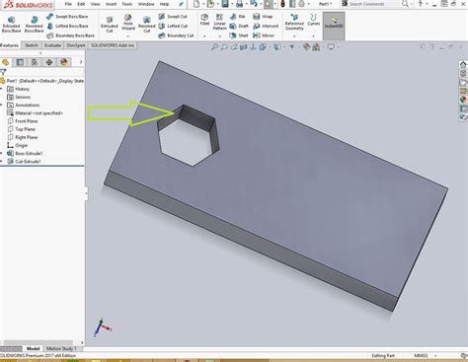The image size is (468, 362).
Task: Choose Lofted Boss/Base feature
Action: [x=67, y=26]
